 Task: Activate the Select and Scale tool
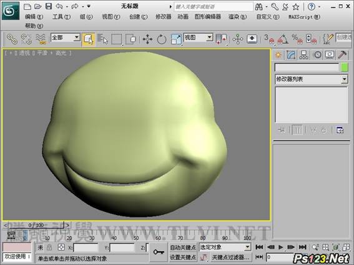(x=176, y=39)
